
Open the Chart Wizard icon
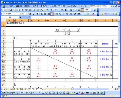(79, 10)
